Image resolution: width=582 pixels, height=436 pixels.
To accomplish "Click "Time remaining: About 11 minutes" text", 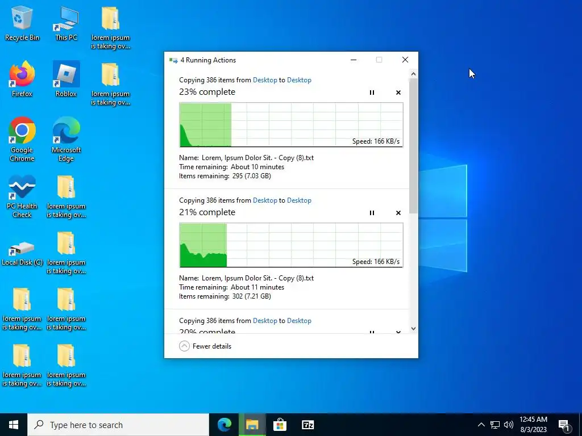I will pyautogui.click(x=232, y=287).
